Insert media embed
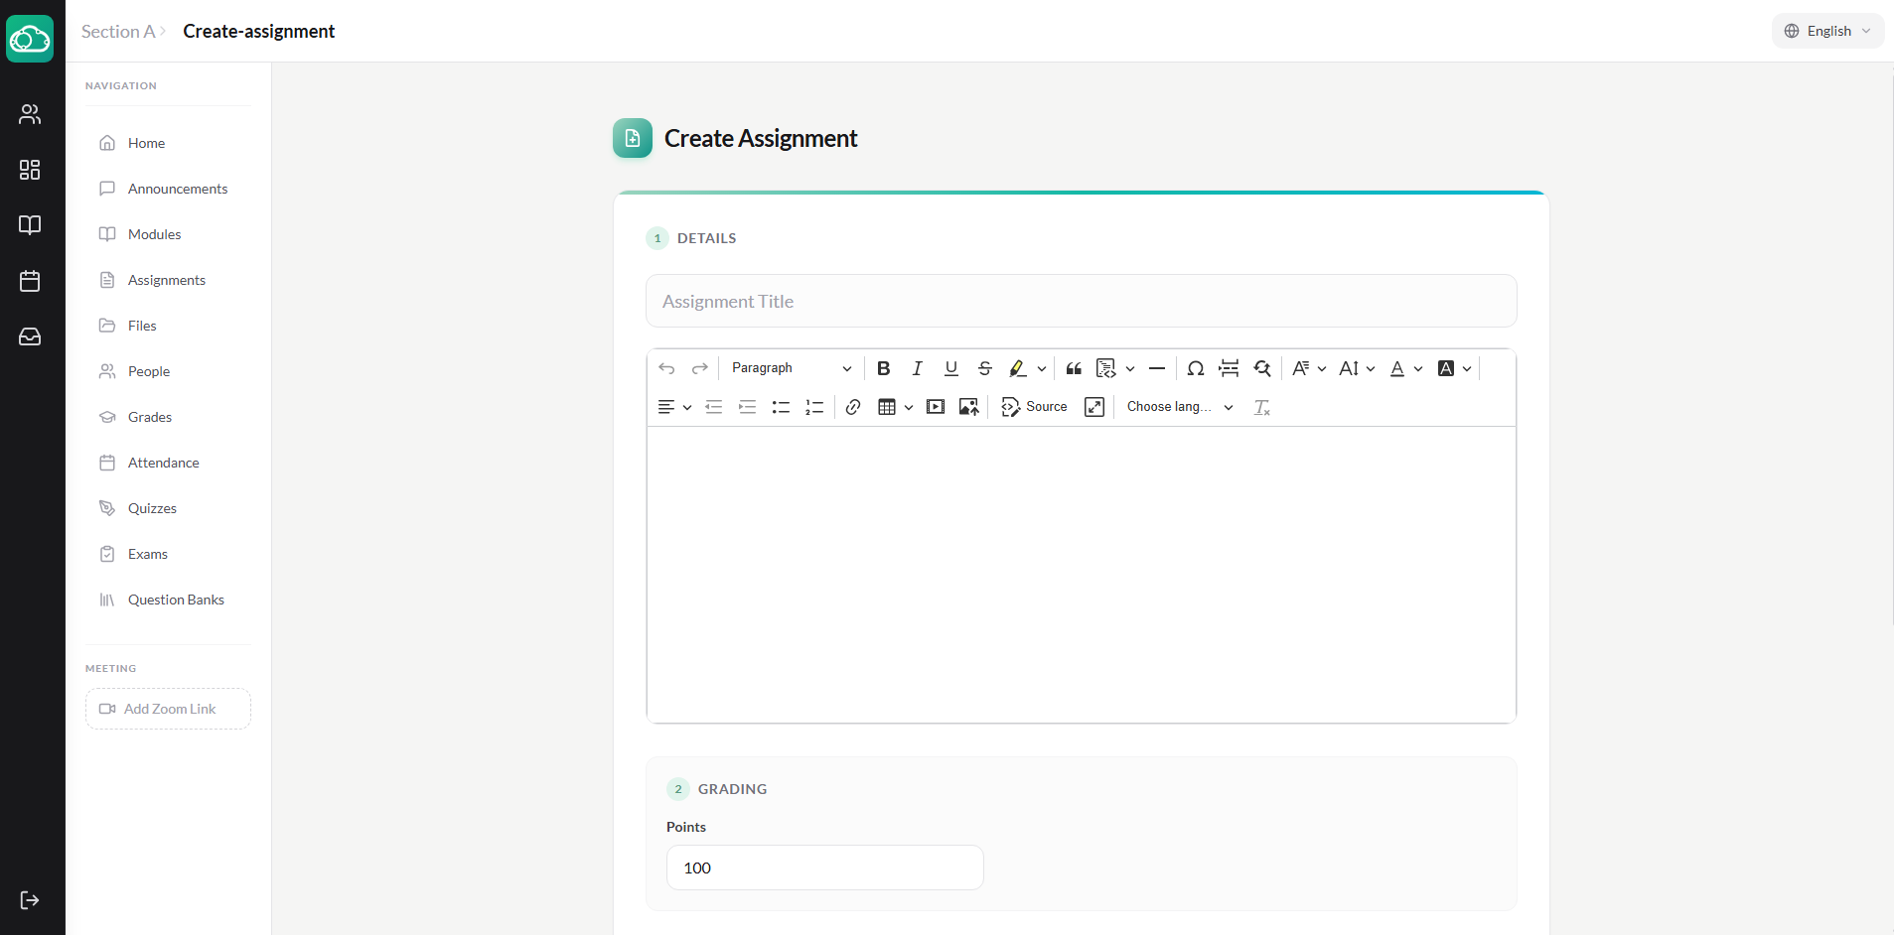The height and width of the screenshot is (935, 1894). click(x=936, y=407)
